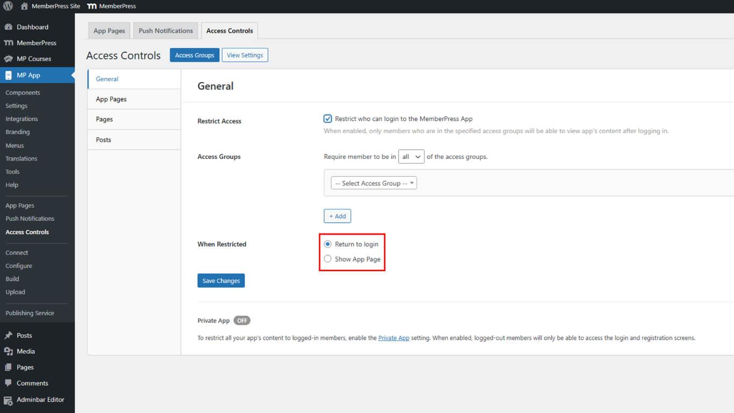
Task: Click the home icon beside MemberPress Site
Action: [x=24, y=6]
